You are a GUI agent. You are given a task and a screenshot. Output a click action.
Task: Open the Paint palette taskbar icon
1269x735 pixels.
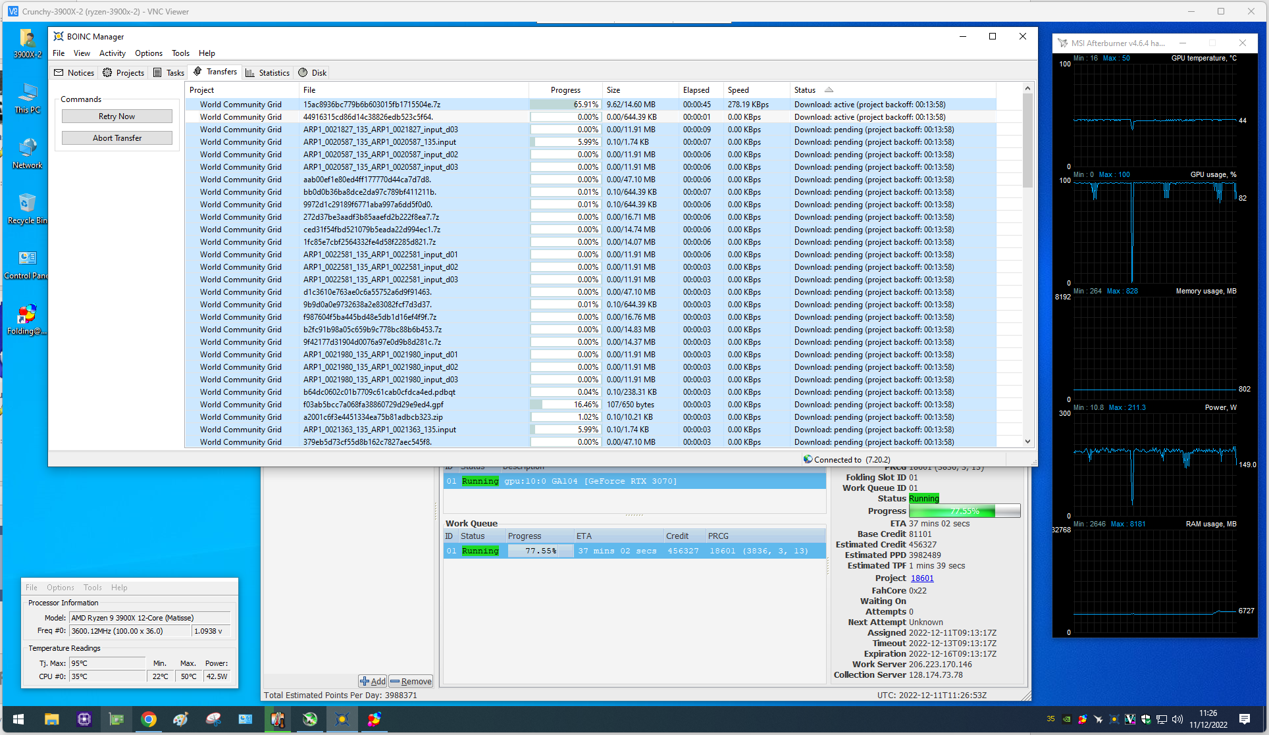[x=181, y=719]
